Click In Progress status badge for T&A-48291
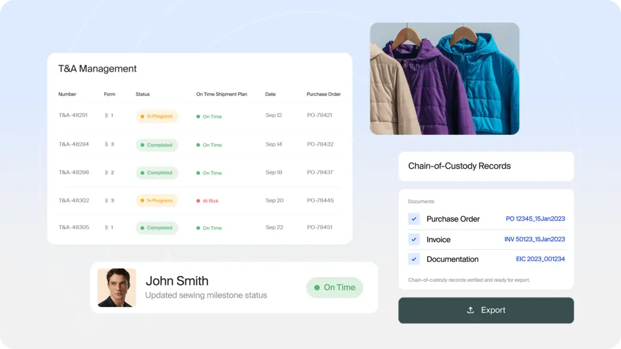621x349 pixels. 157,116
